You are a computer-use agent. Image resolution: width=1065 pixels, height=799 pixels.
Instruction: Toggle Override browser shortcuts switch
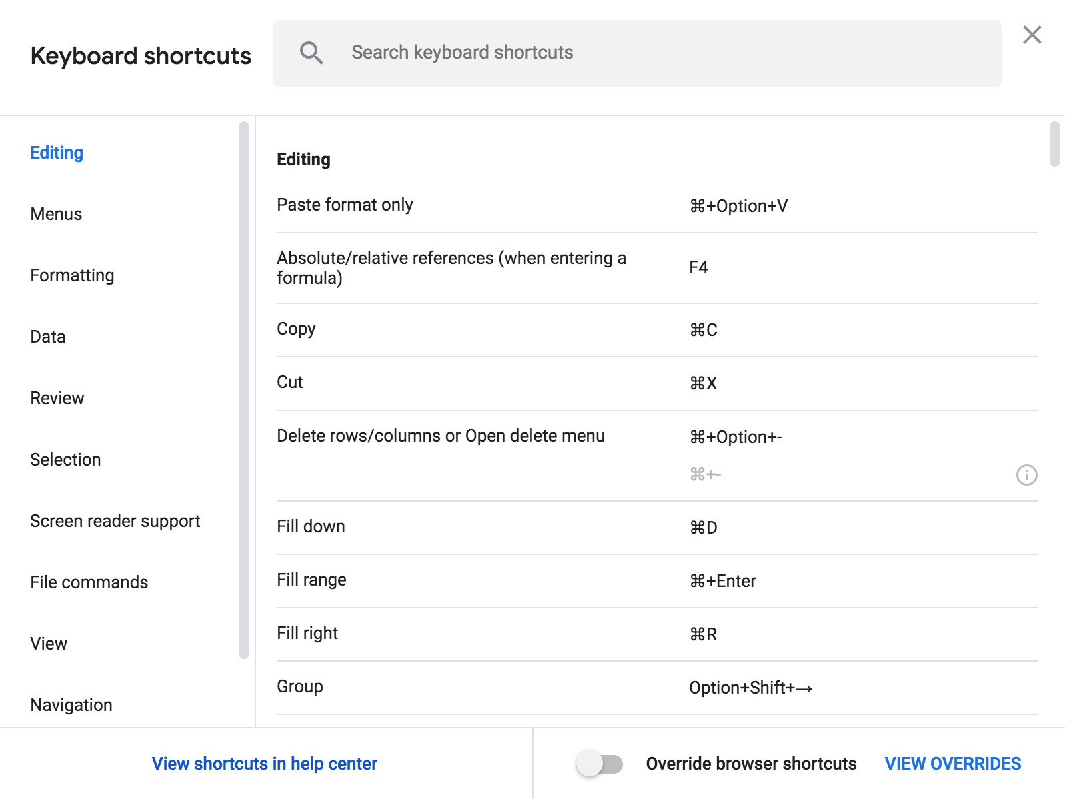pyautogui.click(x=600, y=764)
